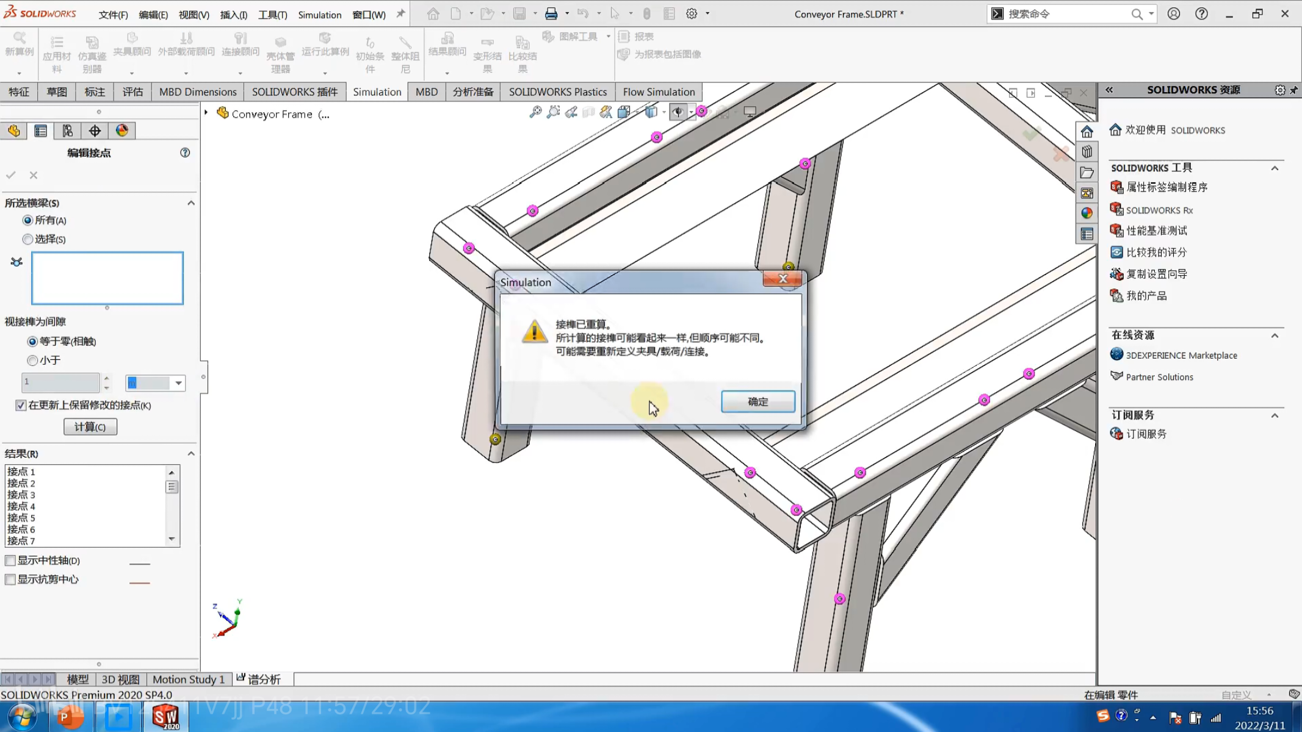
Task: Enable the 显示抗剪中心 checkbox
Action: click(x=10, y=579)
